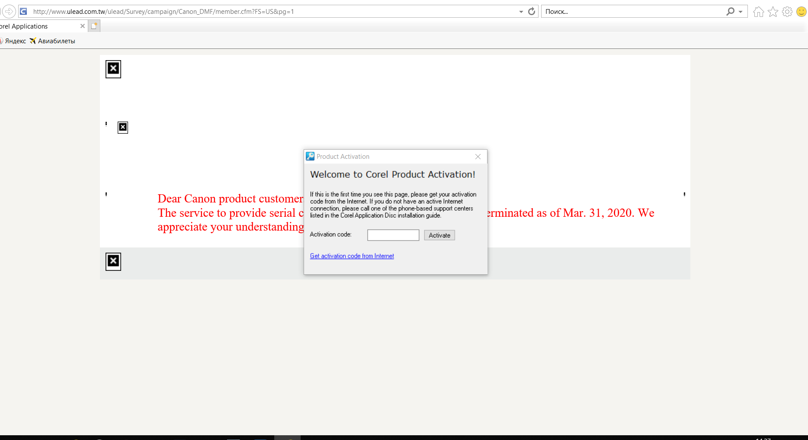The image size is (808, 440).
Task: Click the smiley feedback icon
Action: [802, 12]
